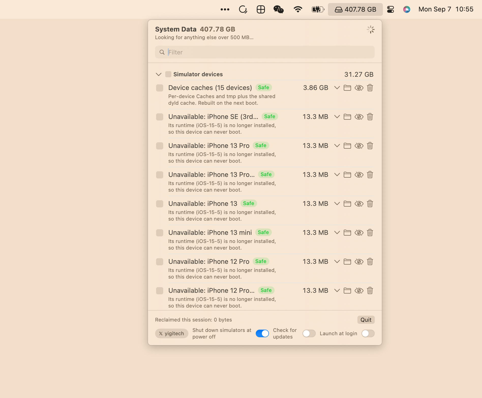482x398 pixels.
Task: Select checkbox for truncated iPhone 13 Pro… row
Action: (160, 175)
